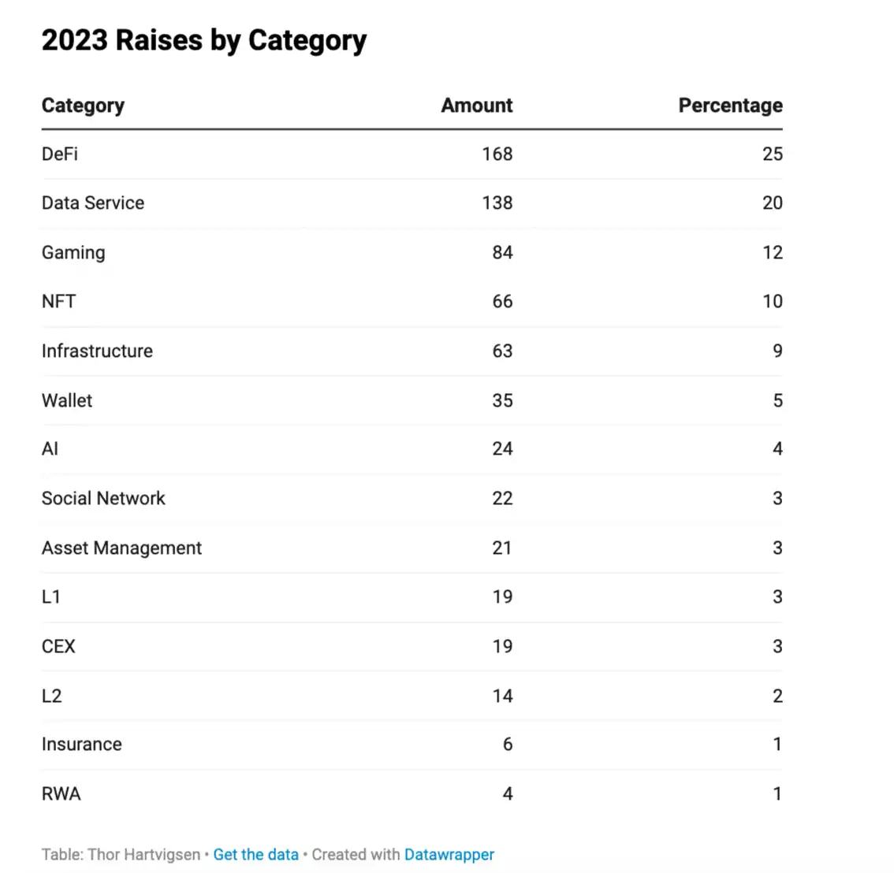The height and width of the screenshot is (873, 894).
Task: Click the Infrastructure category cell
Action: point(97,351)
